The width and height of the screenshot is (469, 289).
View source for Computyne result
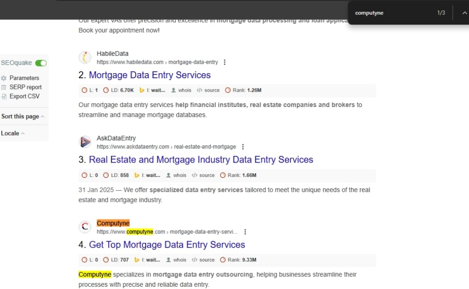pyautogui.click(x=203, y=260)
